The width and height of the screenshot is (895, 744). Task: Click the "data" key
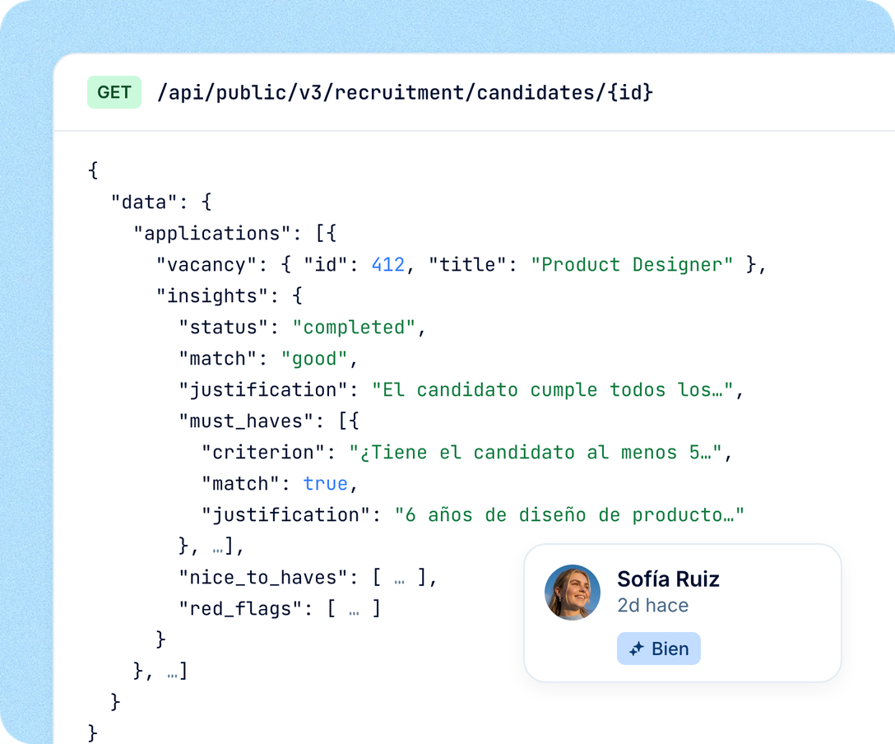145,202
